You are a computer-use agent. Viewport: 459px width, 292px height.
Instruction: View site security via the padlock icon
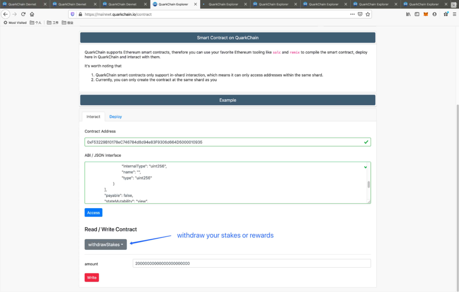pyautogui.click(x=80, y=14)
